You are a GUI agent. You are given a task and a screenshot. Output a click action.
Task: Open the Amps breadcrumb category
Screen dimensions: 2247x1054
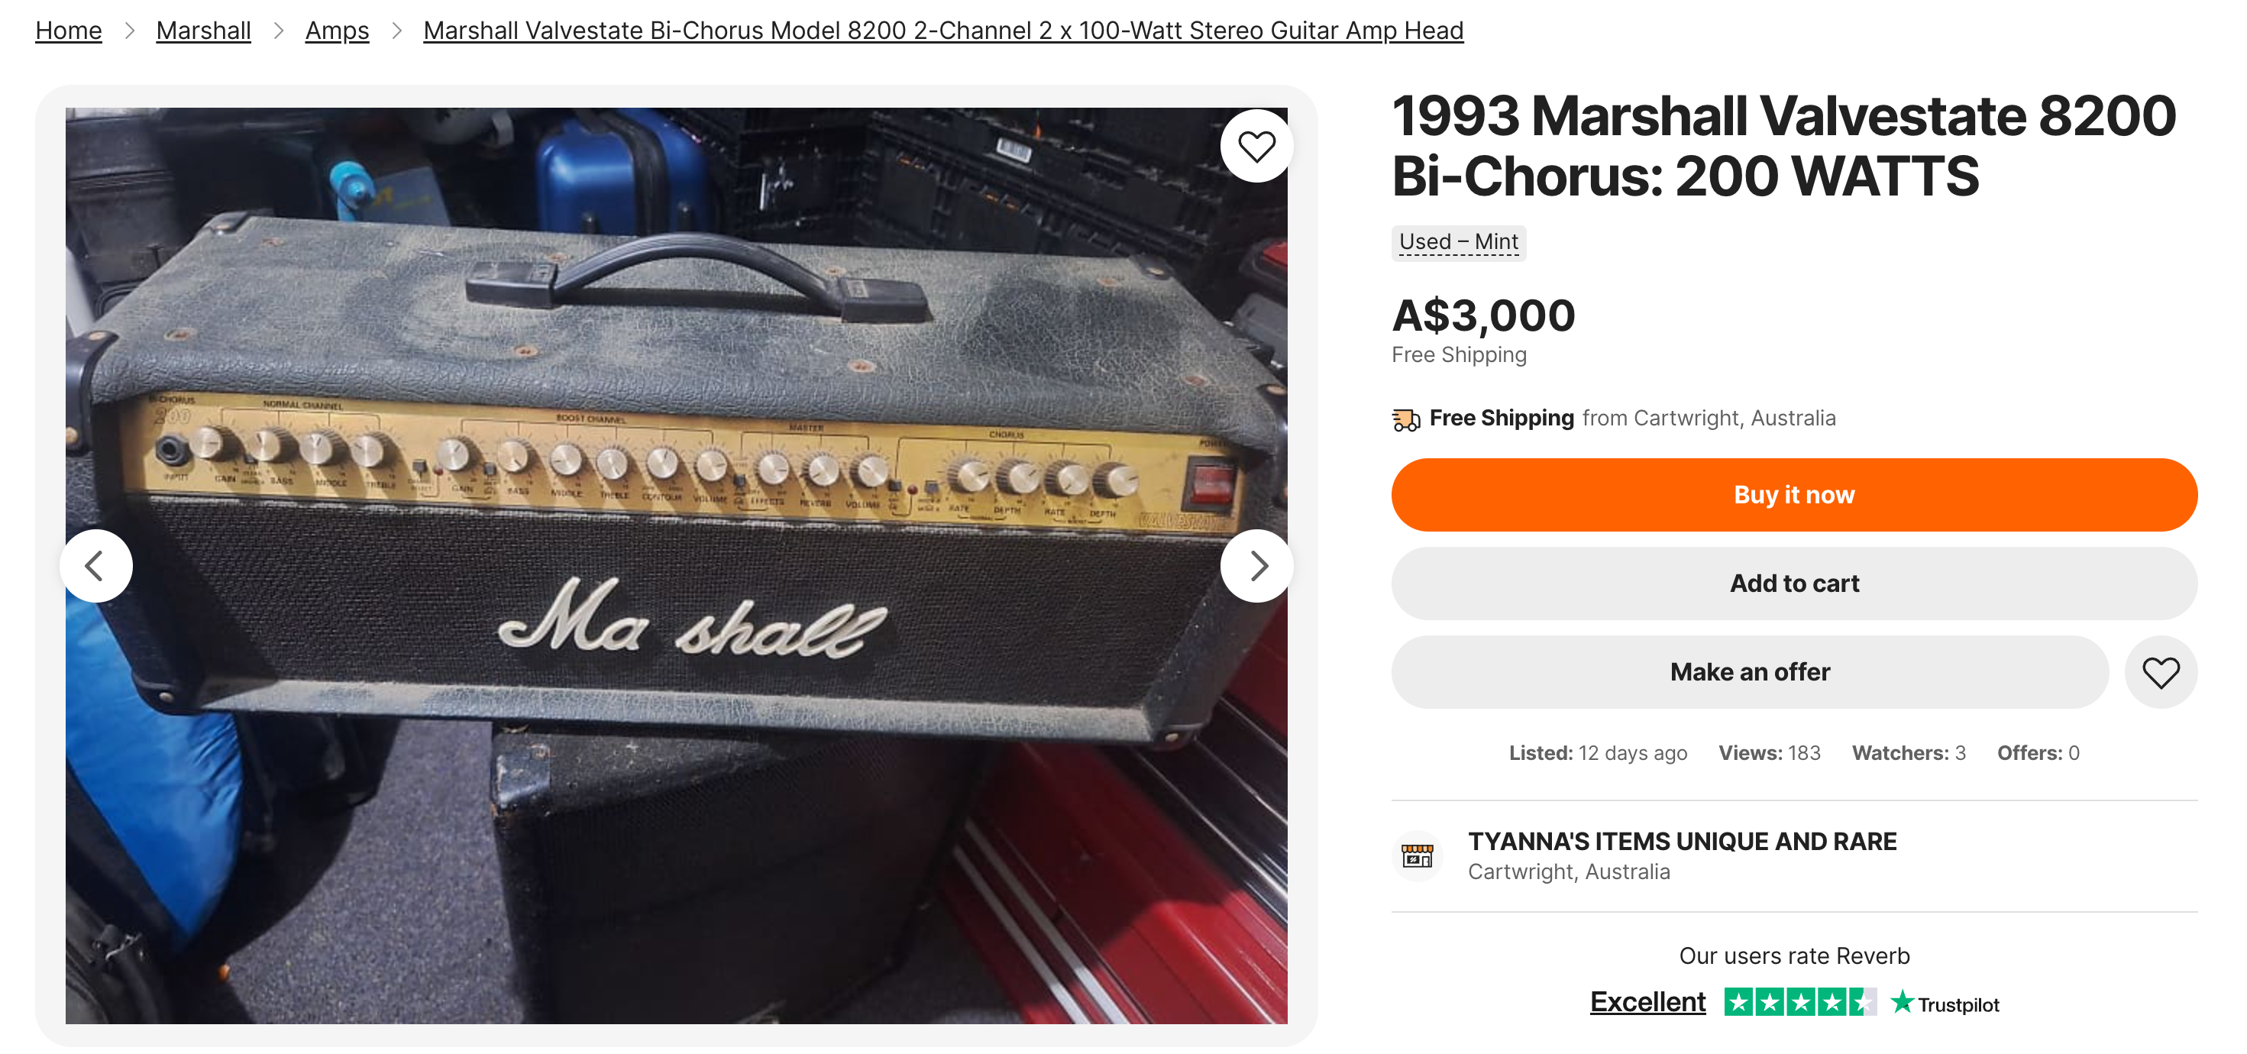[337, 31]
